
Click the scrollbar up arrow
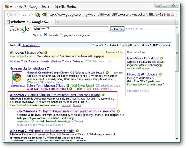(177, 28)
